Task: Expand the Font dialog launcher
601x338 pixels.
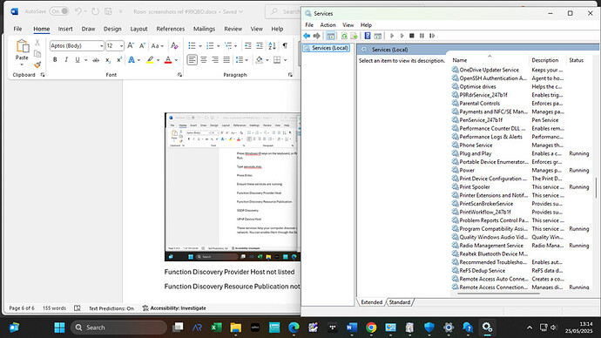Action: click(179, 75)
